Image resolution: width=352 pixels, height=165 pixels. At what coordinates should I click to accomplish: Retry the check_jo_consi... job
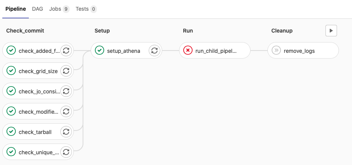66,91
